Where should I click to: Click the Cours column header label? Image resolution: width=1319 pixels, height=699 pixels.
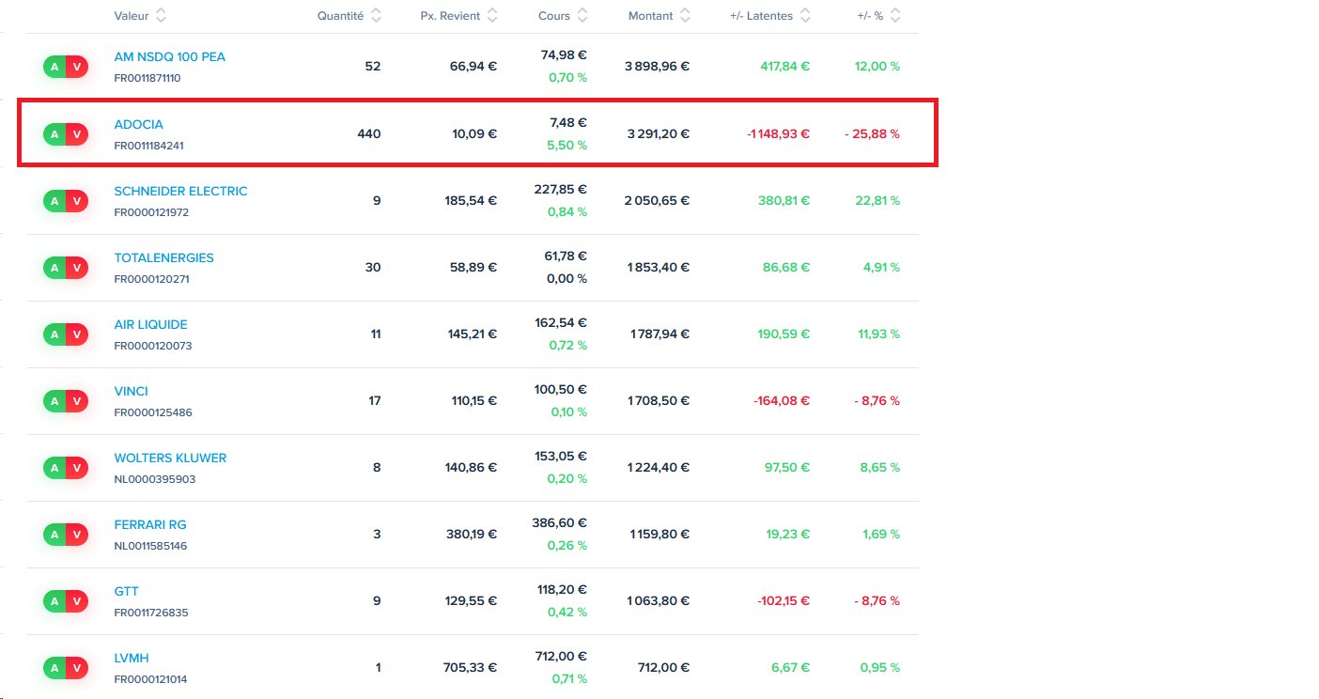554,16
